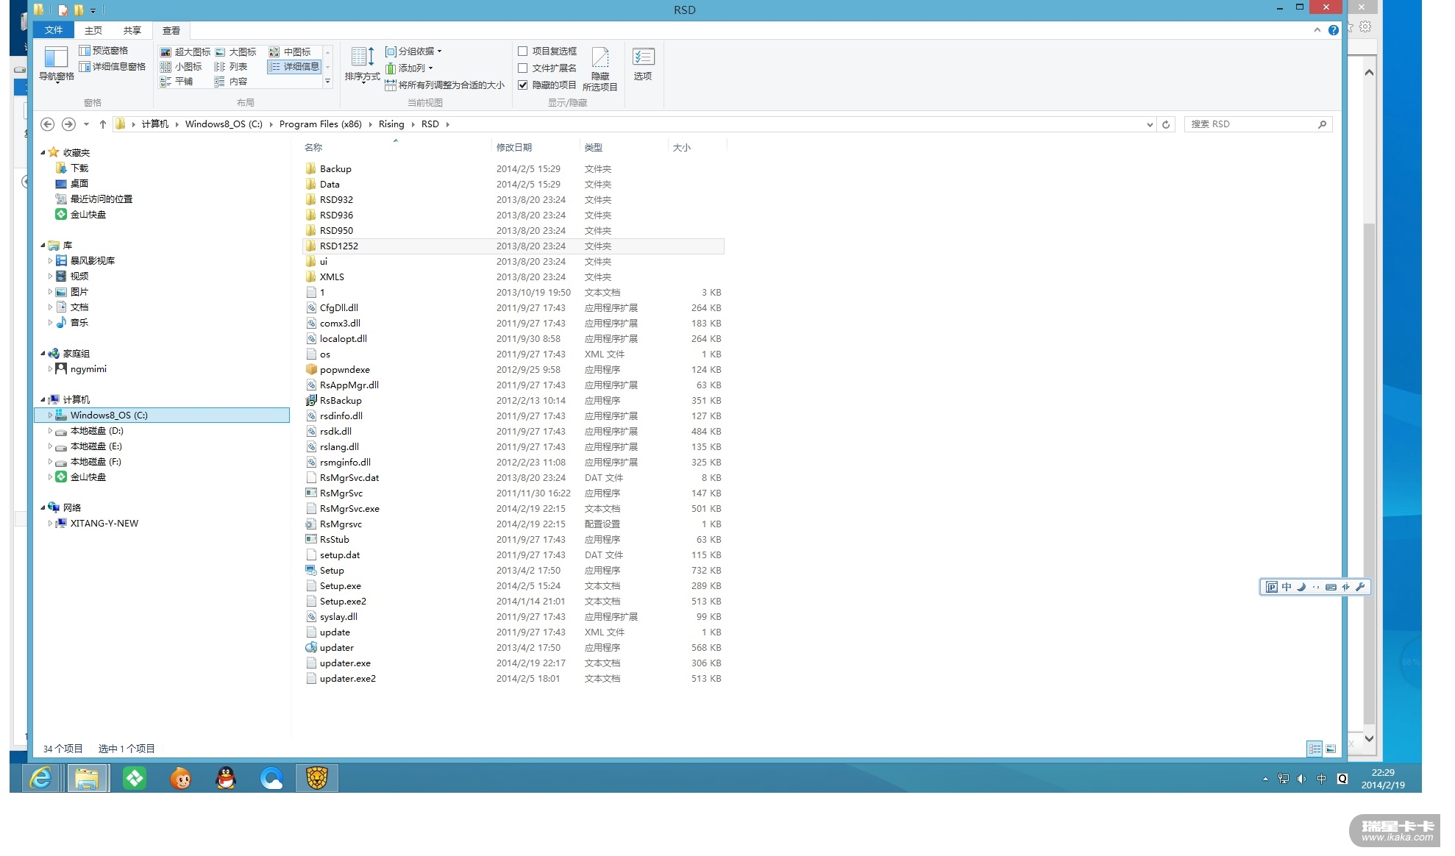1455x856 pixels.
Task: Toggle the file name extensions (文件扩展名) checkbox
Action: coord(523,68)
